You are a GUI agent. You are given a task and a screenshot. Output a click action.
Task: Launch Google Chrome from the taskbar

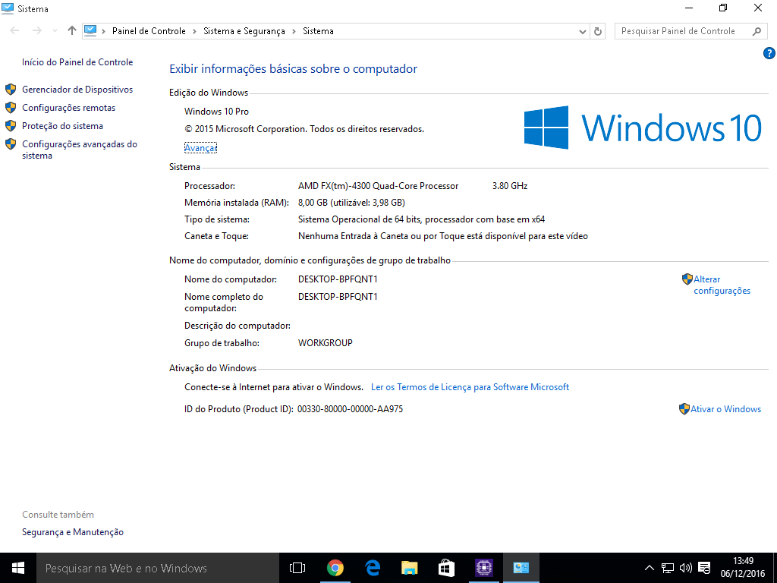(335, 568)
